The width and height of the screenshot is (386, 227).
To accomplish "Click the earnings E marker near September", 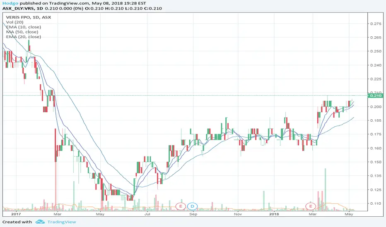I will point(181,206).
